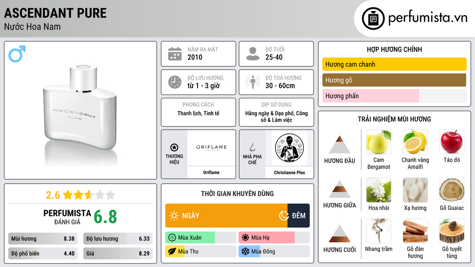Screen dimensions: 475x267
Task: Click the Chanh vàng Amalfi lemon image
Action: pos(415,142)
